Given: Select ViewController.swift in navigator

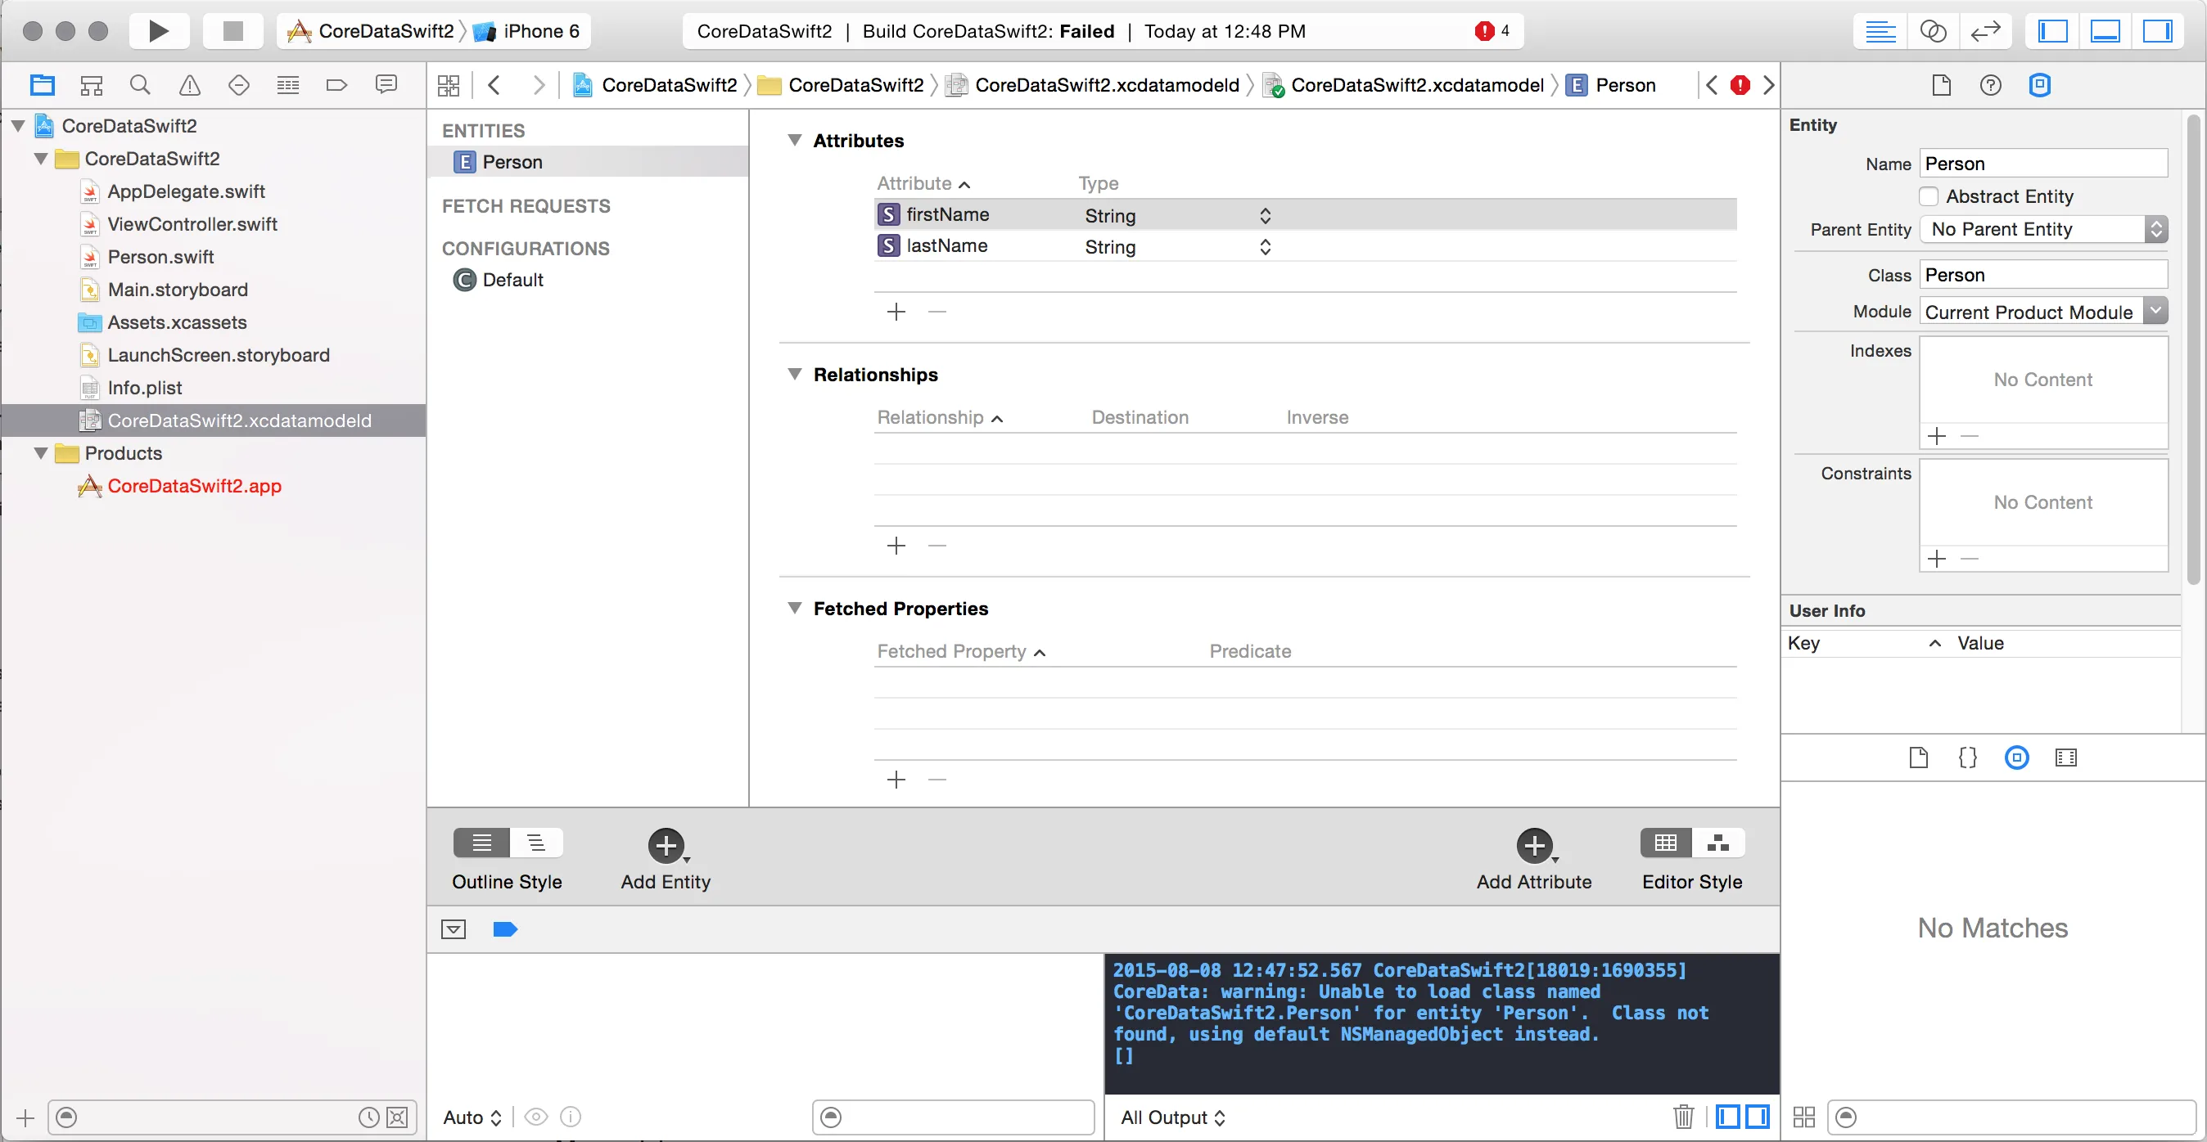Looking at the screenshot, I should tap(192, 224).
